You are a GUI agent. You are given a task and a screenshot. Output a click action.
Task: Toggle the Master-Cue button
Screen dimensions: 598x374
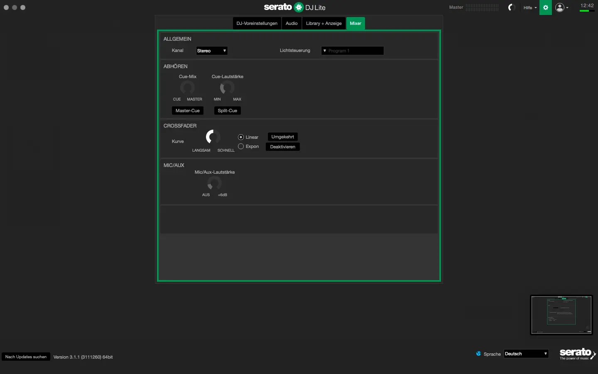(187, 111)
